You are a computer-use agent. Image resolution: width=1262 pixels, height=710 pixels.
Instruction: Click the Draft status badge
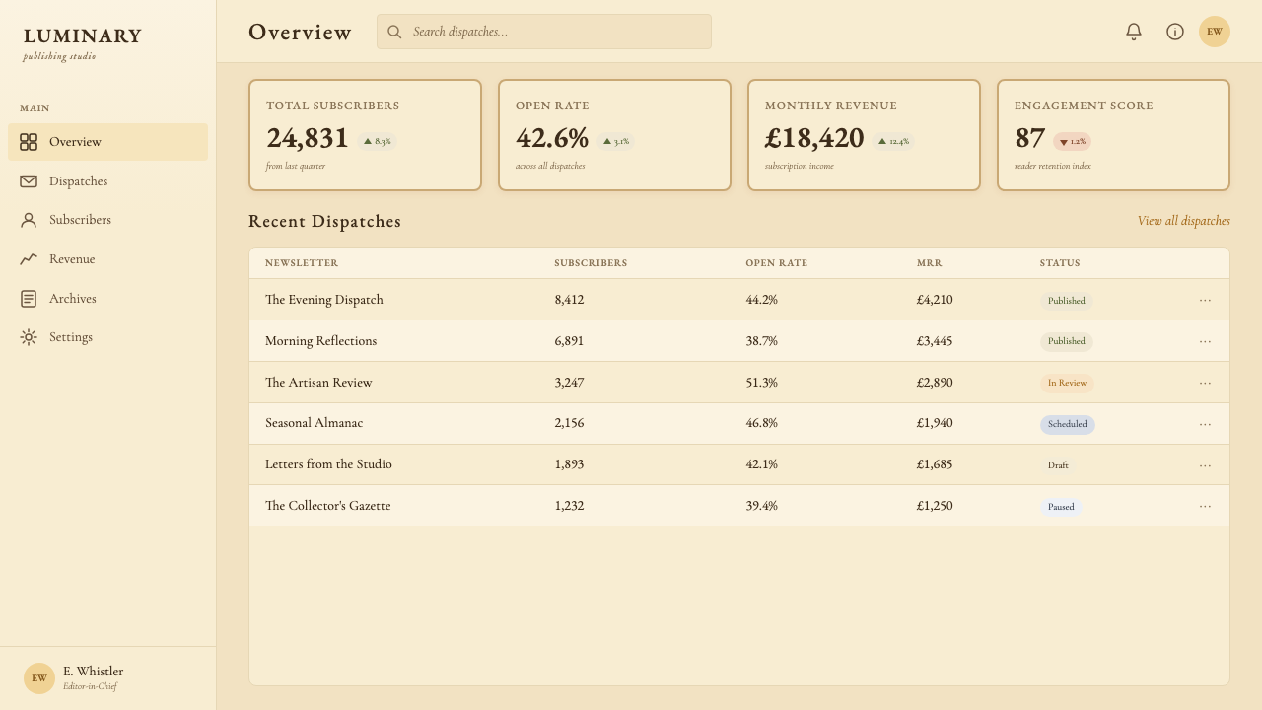[x=1058, y=465]
